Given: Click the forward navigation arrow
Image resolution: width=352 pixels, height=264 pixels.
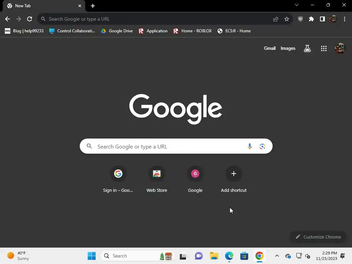Looking at the screenshot, I should click(x=19, y=19).
